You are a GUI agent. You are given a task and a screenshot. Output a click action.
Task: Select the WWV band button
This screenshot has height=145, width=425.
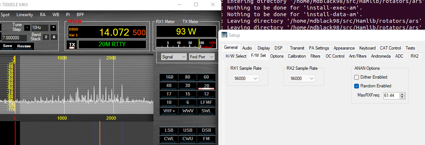[x=188, y=111]
